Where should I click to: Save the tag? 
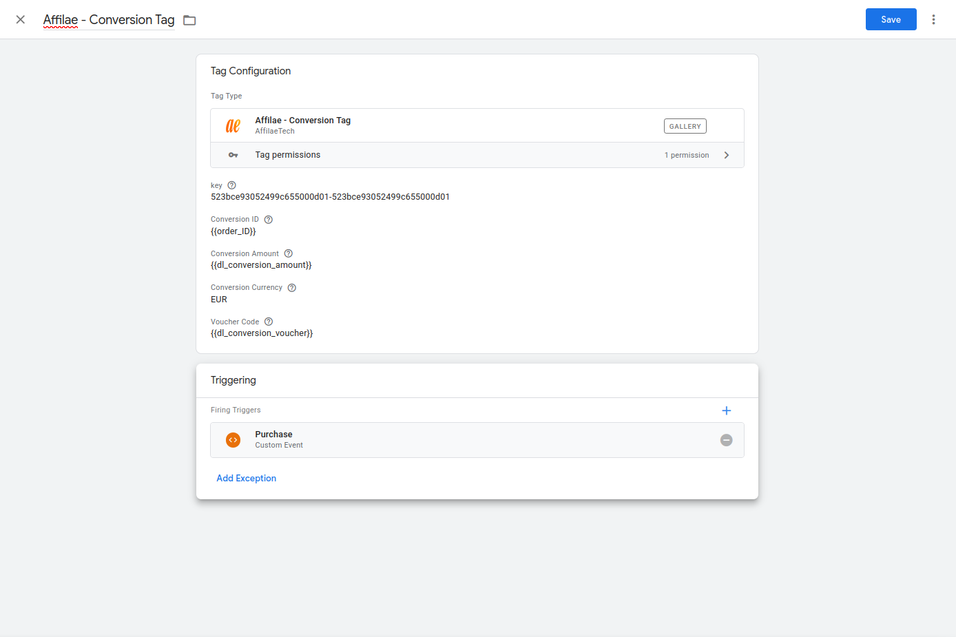pos(891,19)
